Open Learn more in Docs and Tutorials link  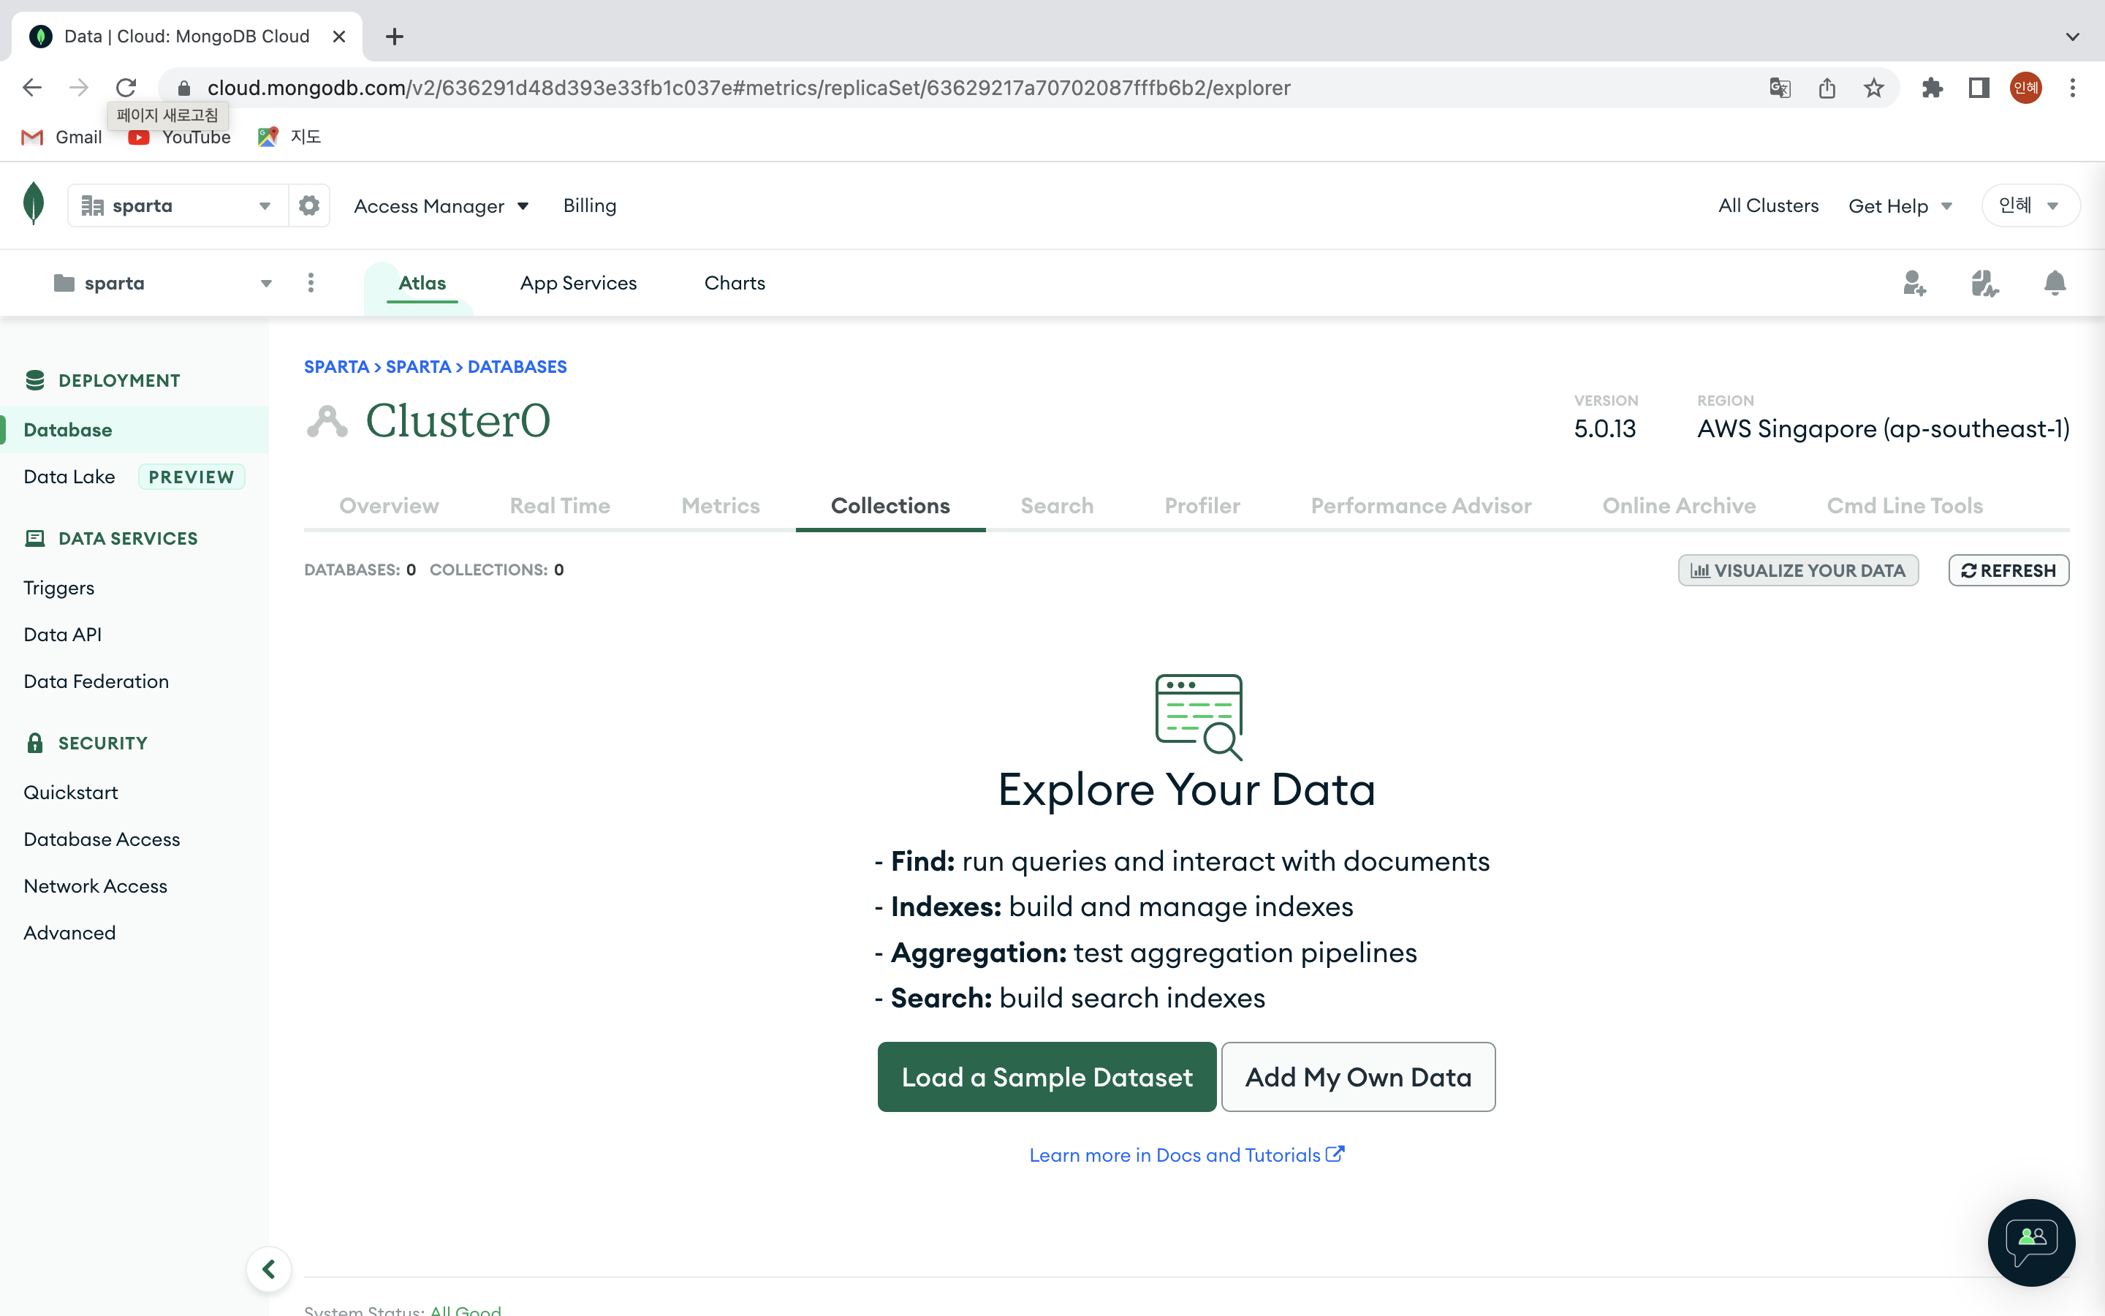(x=1186, y=1155)
